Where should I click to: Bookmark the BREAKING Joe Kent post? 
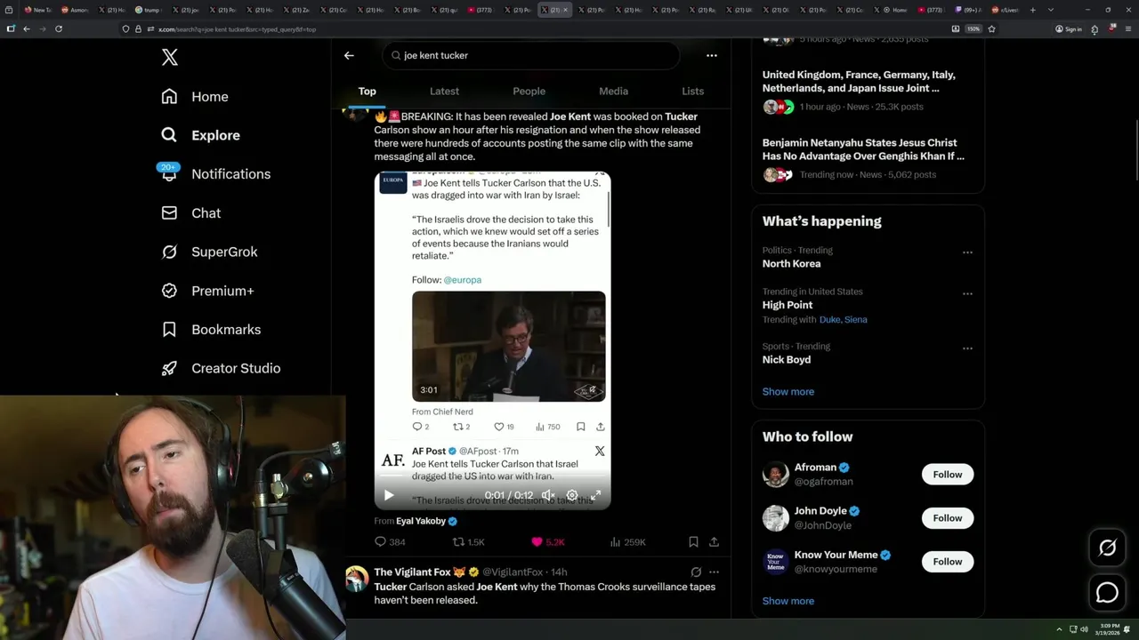tap(693, 541)
